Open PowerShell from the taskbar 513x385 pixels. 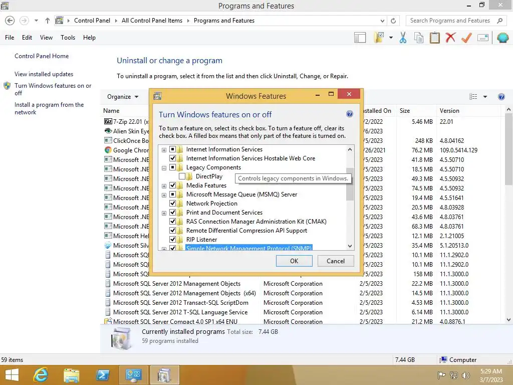pyautogui.click(x=102, y=375)
